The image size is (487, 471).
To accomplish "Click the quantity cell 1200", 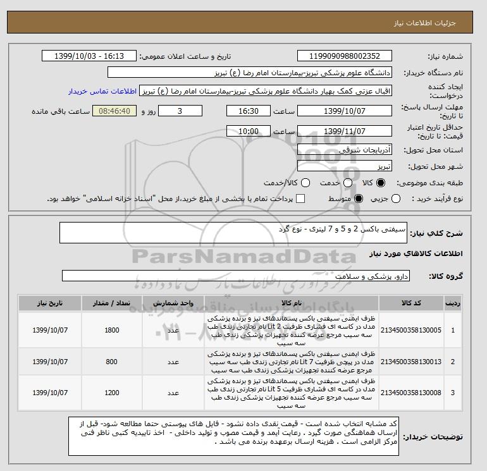I will [x=112, y=393].
